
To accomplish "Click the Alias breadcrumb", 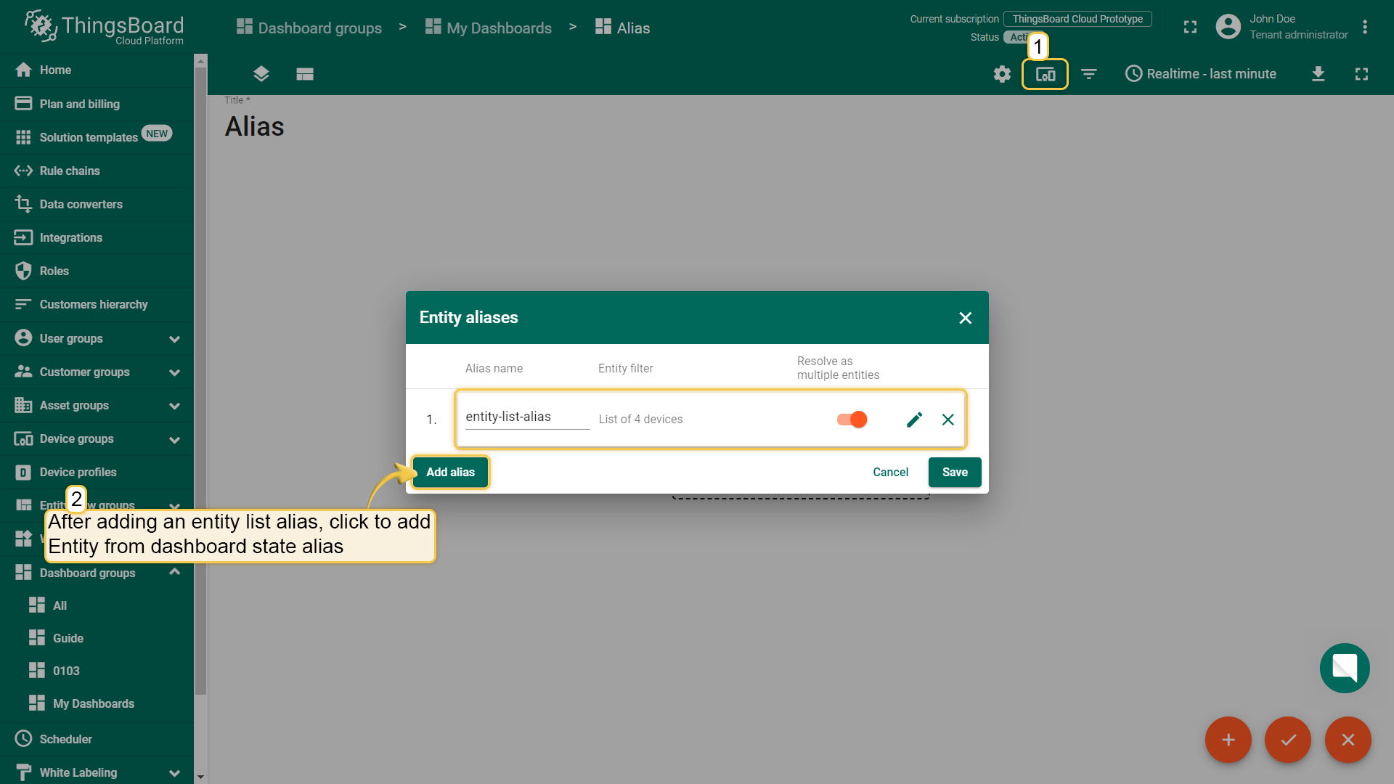I will tap(622, 28).
